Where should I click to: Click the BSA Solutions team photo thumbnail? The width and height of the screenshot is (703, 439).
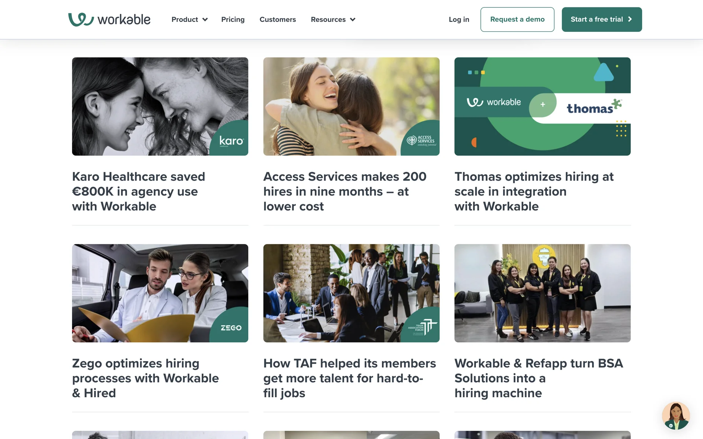click(542, 293)
